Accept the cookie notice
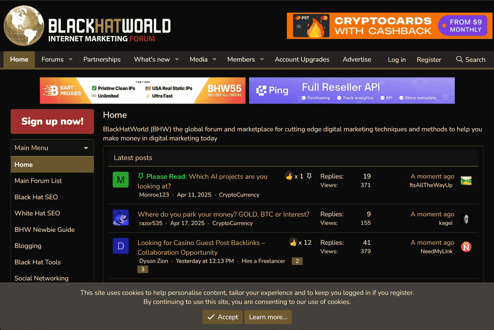Image resolution: width=494 pixels, height=330 pixels. [x=222, y=317]
